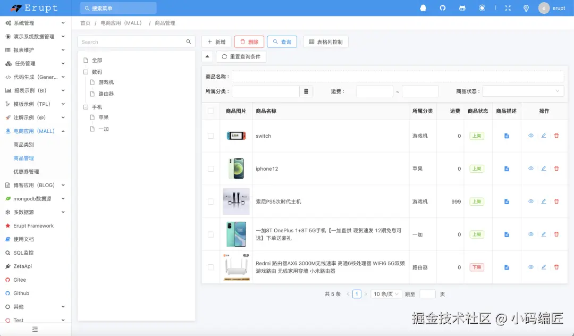Check the 一加8T OnePlus row checkbox
The height and width of the screenshot is (336, 574).
pyautogui.click(x=211, y=234)
